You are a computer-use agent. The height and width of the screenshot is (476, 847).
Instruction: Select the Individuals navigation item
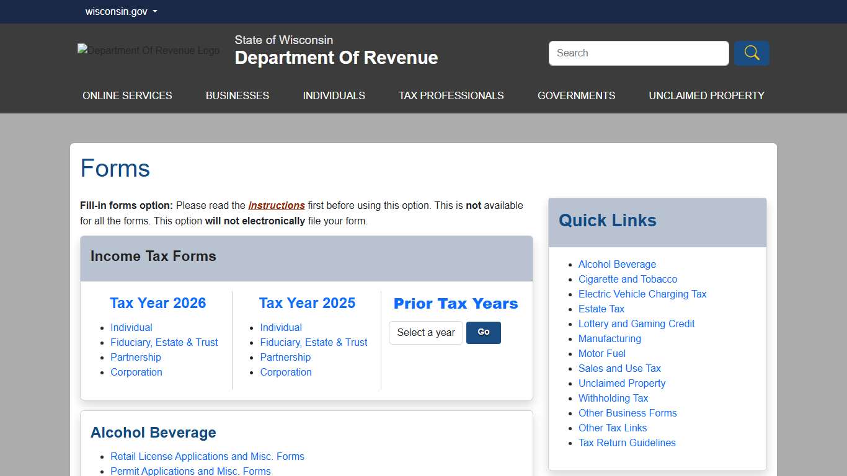click(334, 95)
